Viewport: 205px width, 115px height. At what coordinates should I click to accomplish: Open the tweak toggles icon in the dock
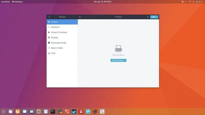tap(102, 111)
